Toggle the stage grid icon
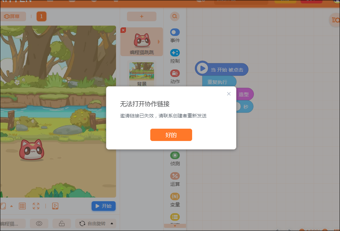Viewport: 340px width, 231px height. click(22, 206)
